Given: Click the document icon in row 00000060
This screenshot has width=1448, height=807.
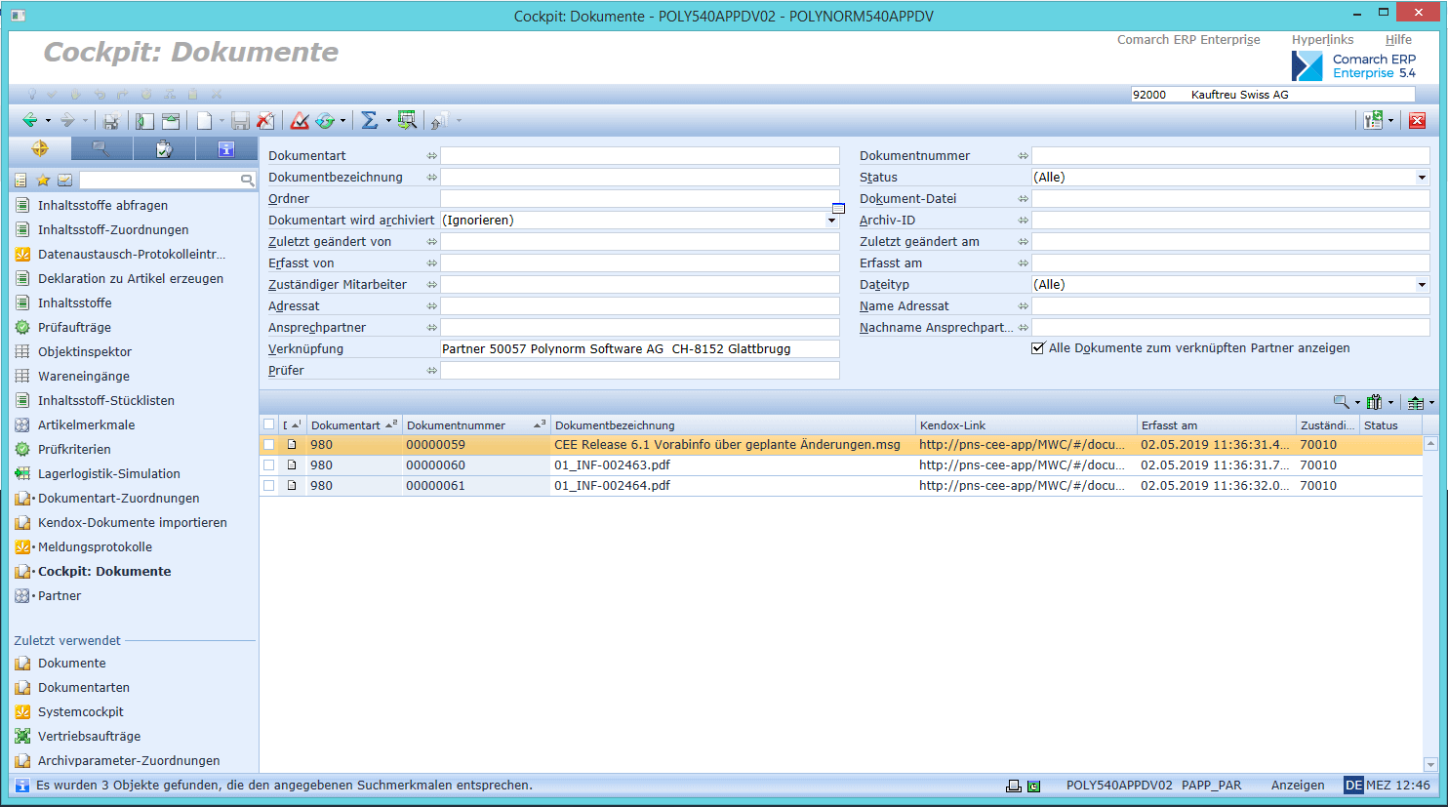Looking at the screenshot, I should point(291,464).
